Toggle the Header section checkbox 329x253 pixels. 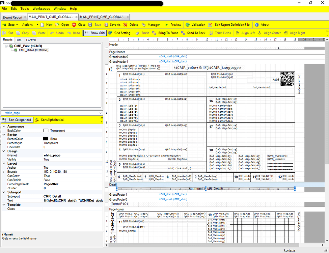tap(107, 48)
